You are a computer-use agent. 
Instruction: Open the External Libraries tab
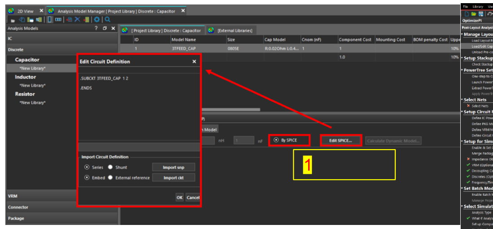(231, 31)
